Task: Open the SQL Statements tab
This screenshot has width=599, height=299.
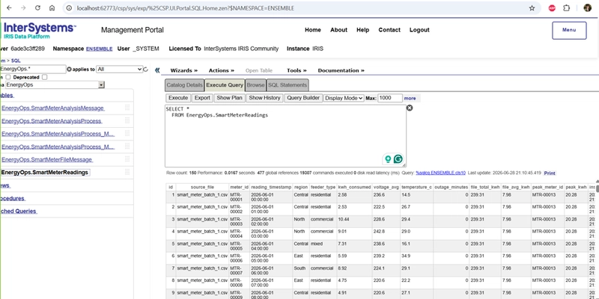Action: (x=288, y=85)
